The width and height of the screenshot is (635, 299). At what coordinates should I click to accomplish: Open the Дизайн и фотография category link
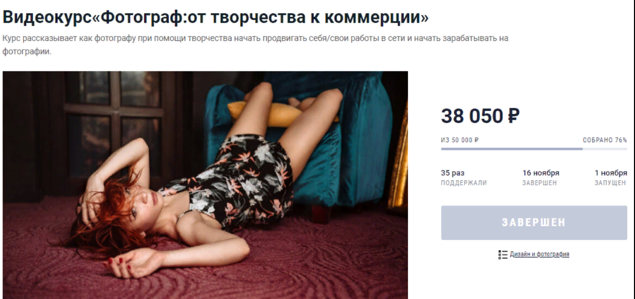click(539, 254)
